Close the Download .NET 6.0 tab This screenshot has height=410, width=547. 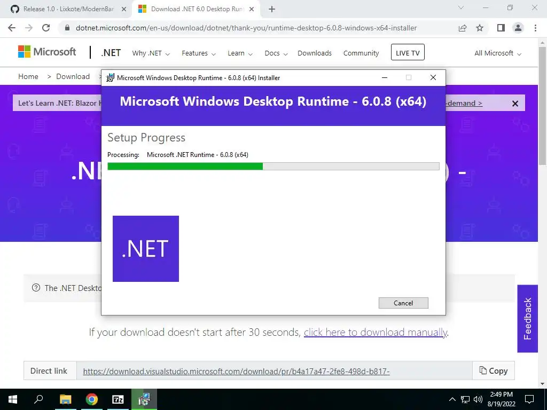click(252, 10)
